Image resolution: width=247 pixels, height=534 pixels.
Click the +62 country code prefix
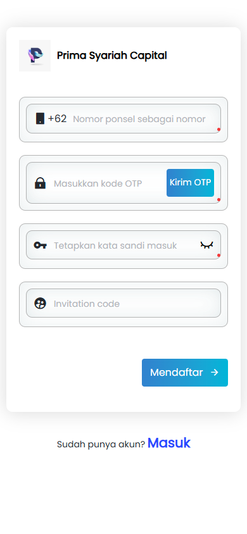pos(57,119)
